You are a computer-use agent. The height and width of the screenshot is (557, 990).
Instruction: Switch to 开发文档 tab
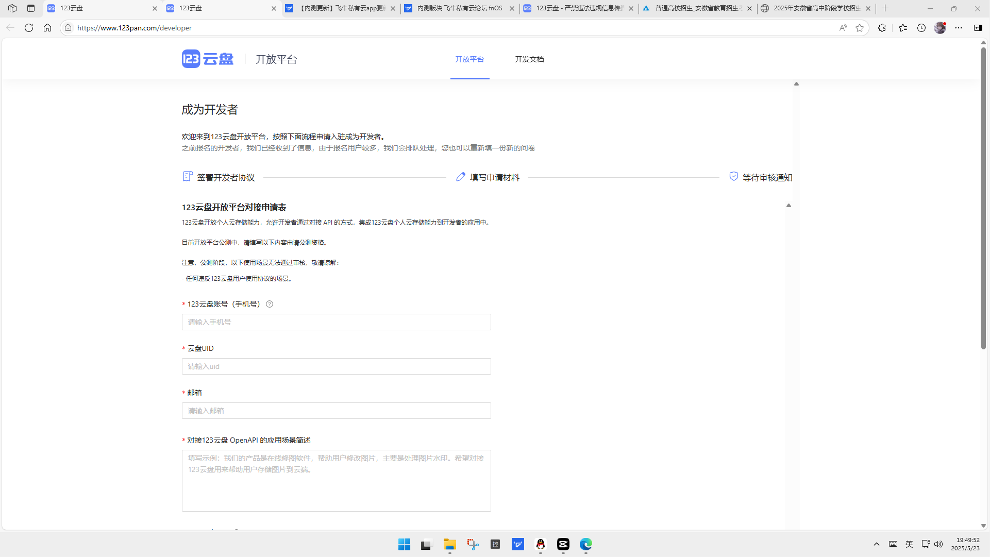point(529,59)
